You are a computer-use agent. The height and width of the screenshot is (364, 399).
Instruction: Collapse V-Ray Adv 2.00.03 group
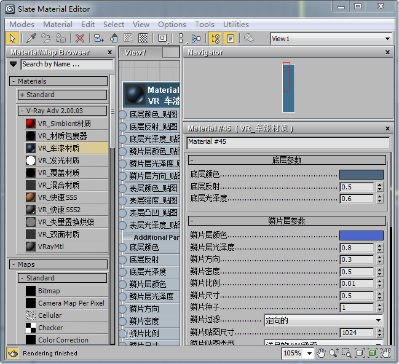[x=22, y=111]
